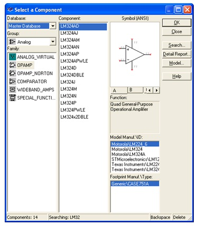Click the WIDEBAND_AMPS family icon
Screen dimensions: 197x226
pyautogui.click(x=12, y=90)
